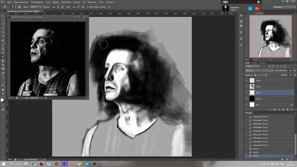Select the active Eraser tool
Screen dimensions: 297x167
coord(3,57)
